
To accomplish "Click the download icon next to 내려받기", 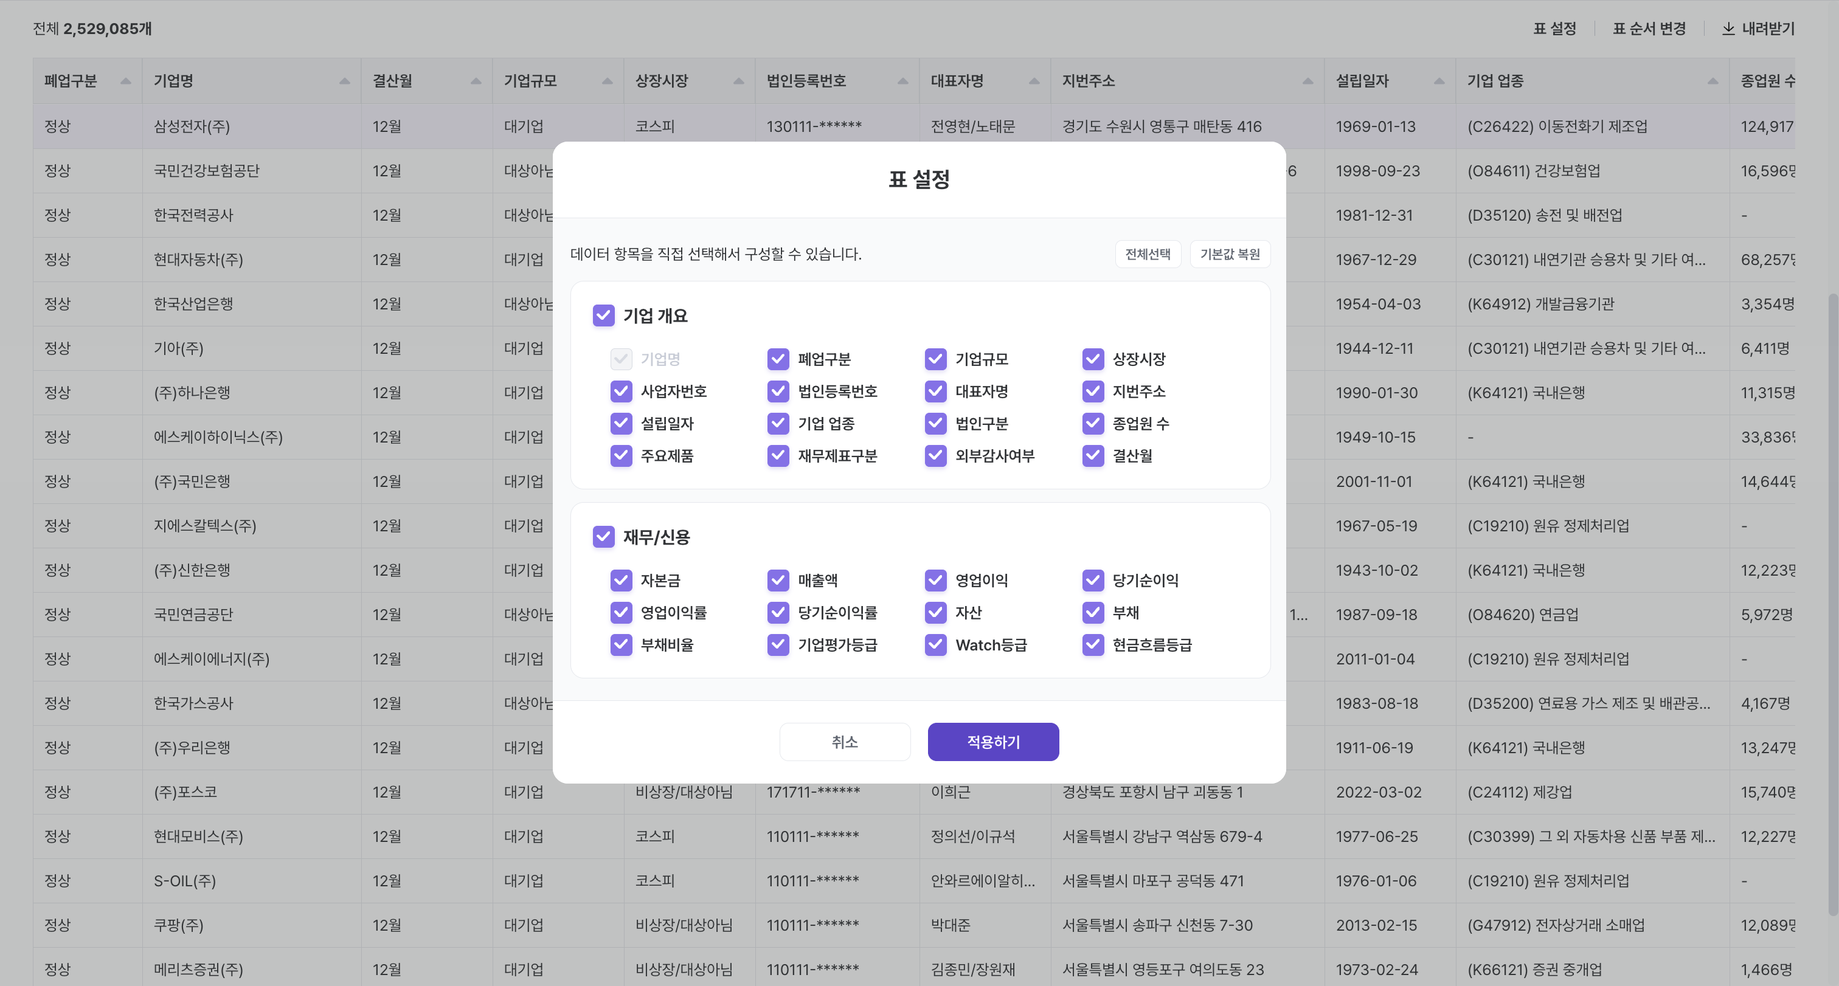I will click(1728, 29).
